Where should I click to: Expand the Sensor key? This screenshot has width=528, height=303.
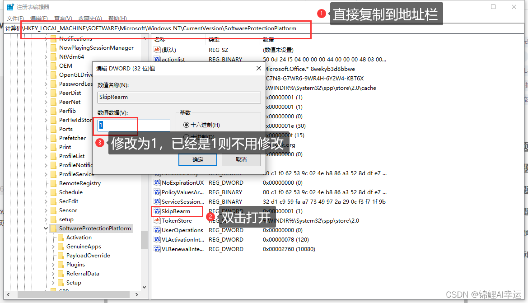click(46, 210)
